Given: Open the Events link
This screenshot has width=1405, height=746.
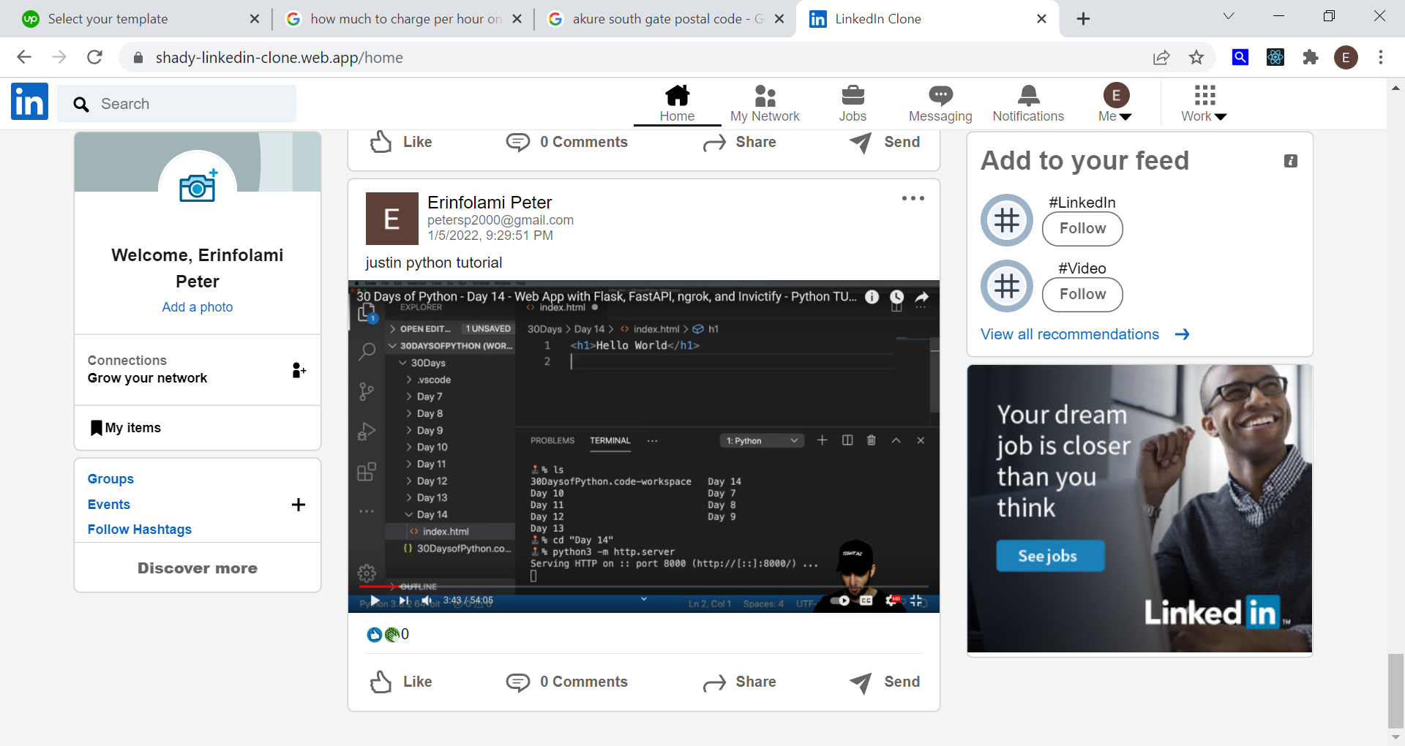Looking at the screenshot, I should coord(109,505).
